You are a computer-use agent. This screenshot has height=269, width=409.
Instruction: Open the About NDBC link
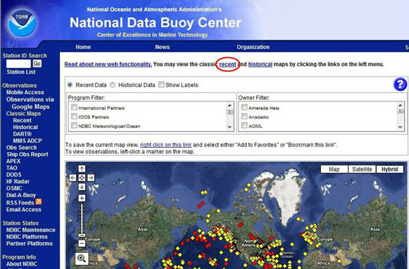(x=22, y=264)
